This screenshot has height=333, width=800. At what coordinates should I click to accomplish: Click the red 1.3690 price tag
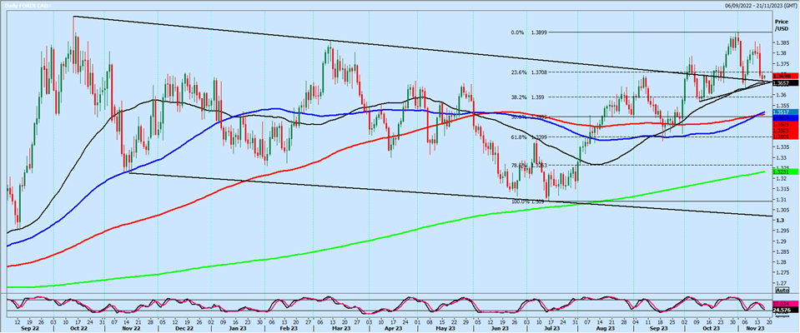[x=782, y=76]
